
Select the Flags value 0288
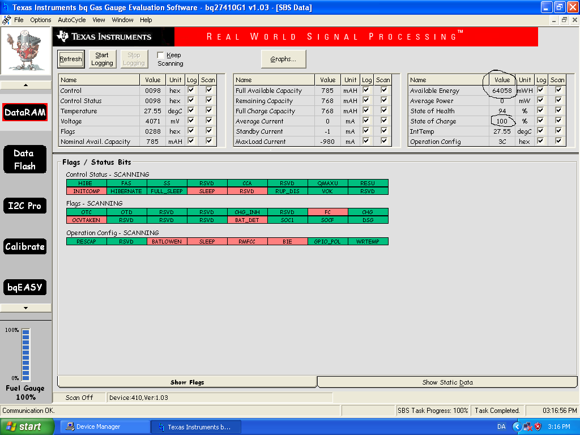153,131
